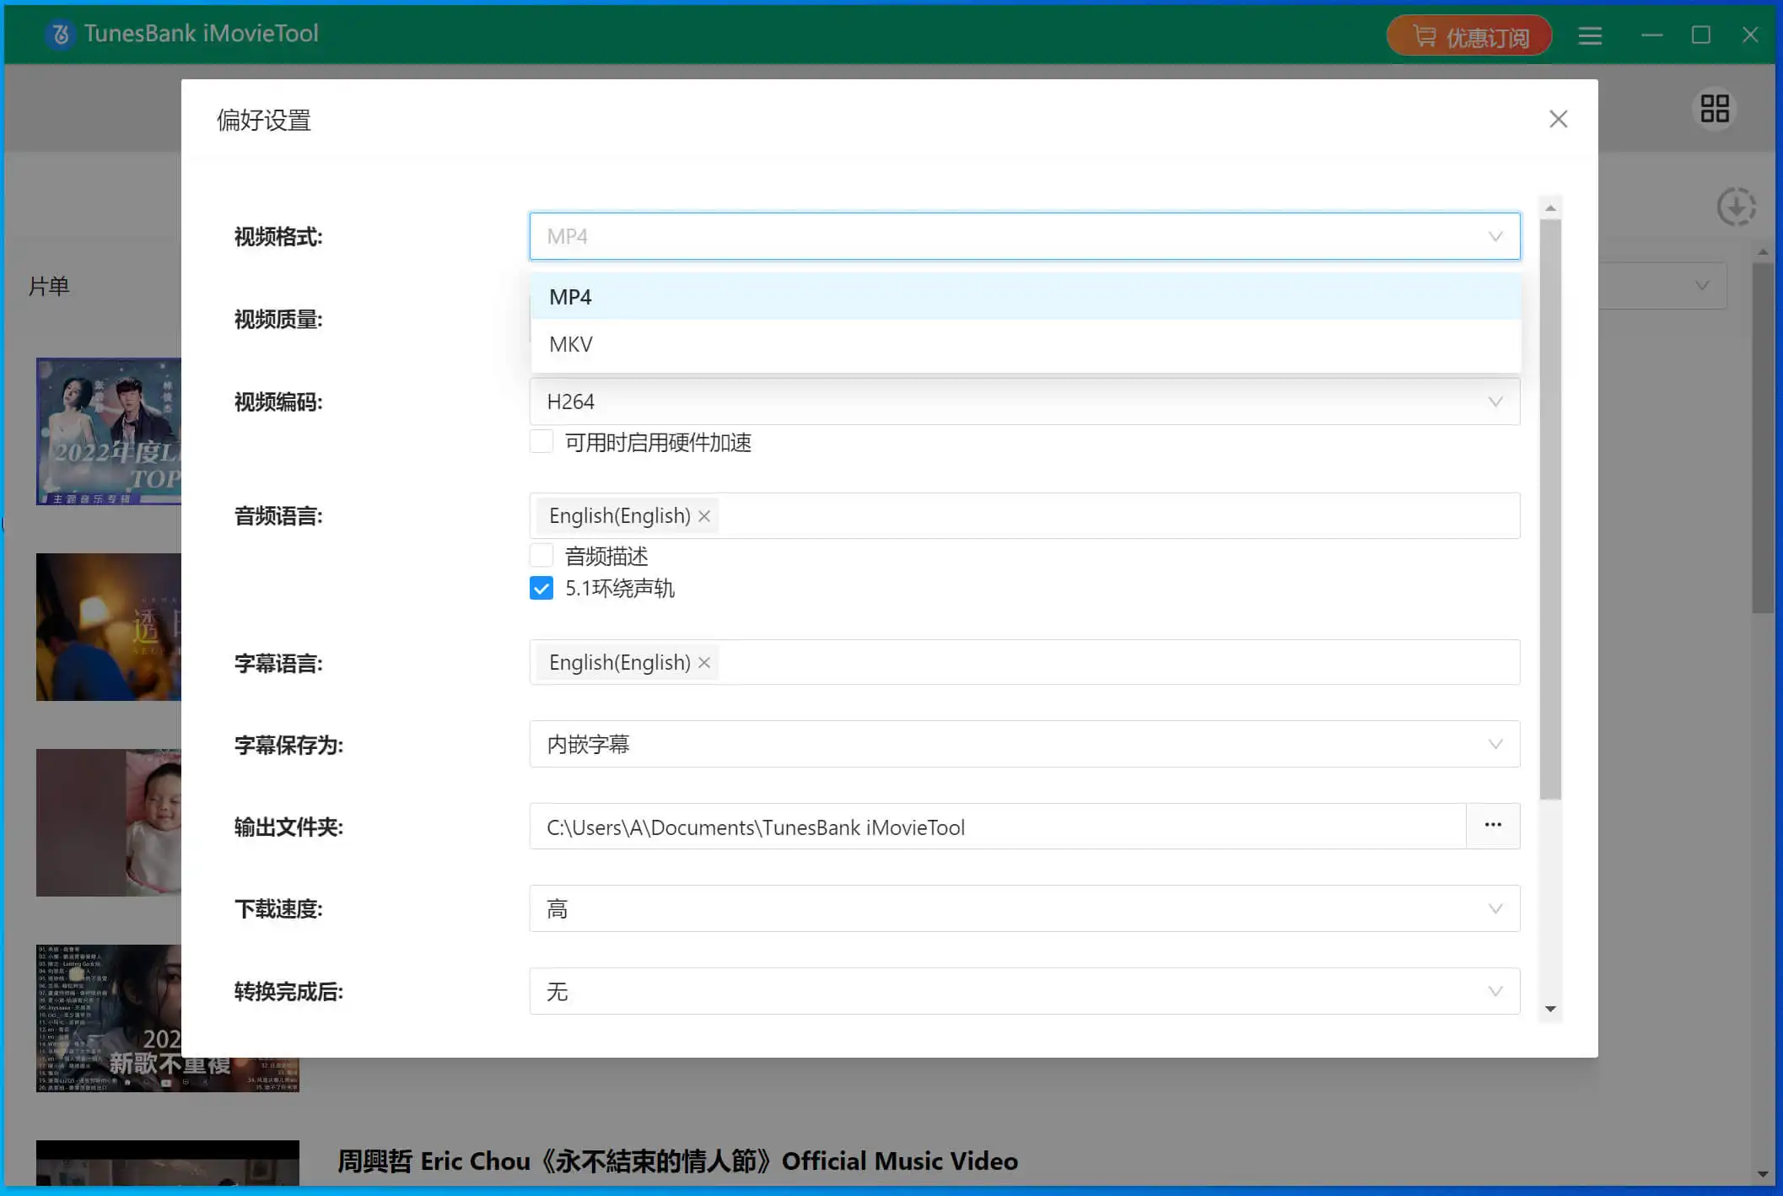The height and width of the screenshot is (1196, 1783).
Task: Remove English tag from 音频语言
Action: point(704,516)
